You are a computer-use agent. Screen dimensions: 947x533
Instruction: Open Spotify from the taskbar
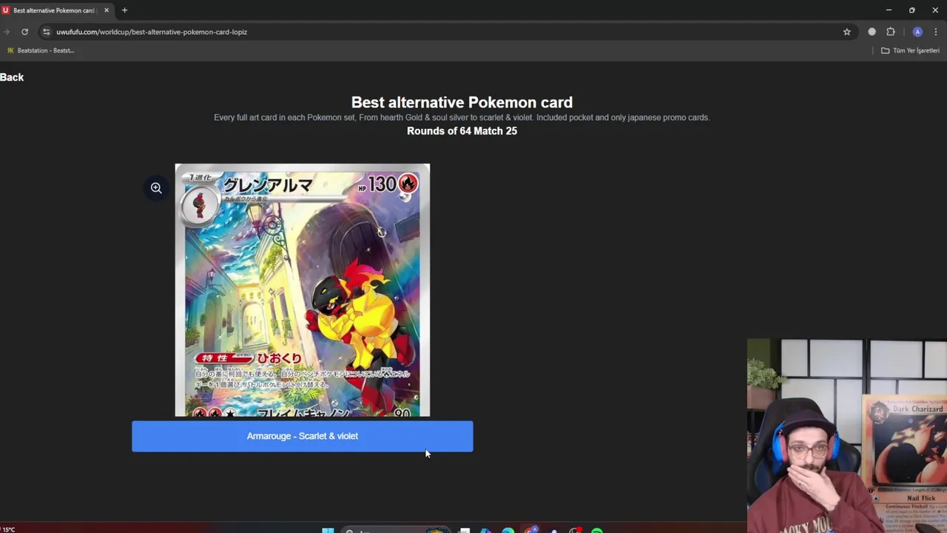point(597,530)
